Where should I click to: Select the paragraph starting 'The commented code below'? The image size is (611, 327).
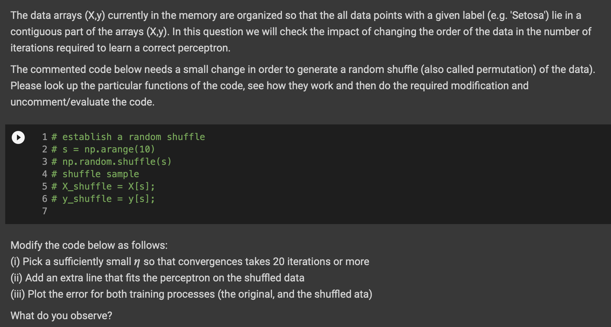point(303,86)
